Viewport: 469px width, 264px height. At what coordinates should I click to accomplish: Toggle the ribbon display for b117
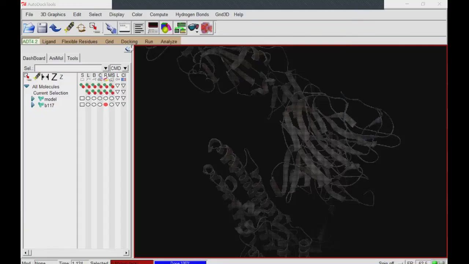pos(106,105)
